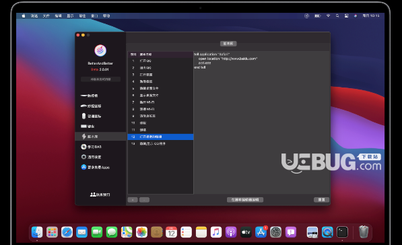
Task: Open the Apple menu
Action: [24, 16]
